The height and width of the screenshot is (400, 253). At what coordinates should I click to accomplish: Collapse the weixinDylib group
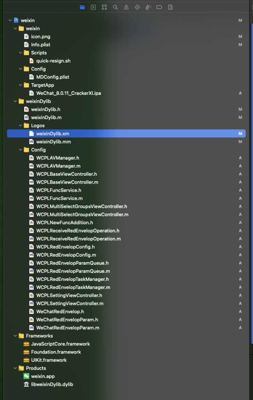pos(15,101)
